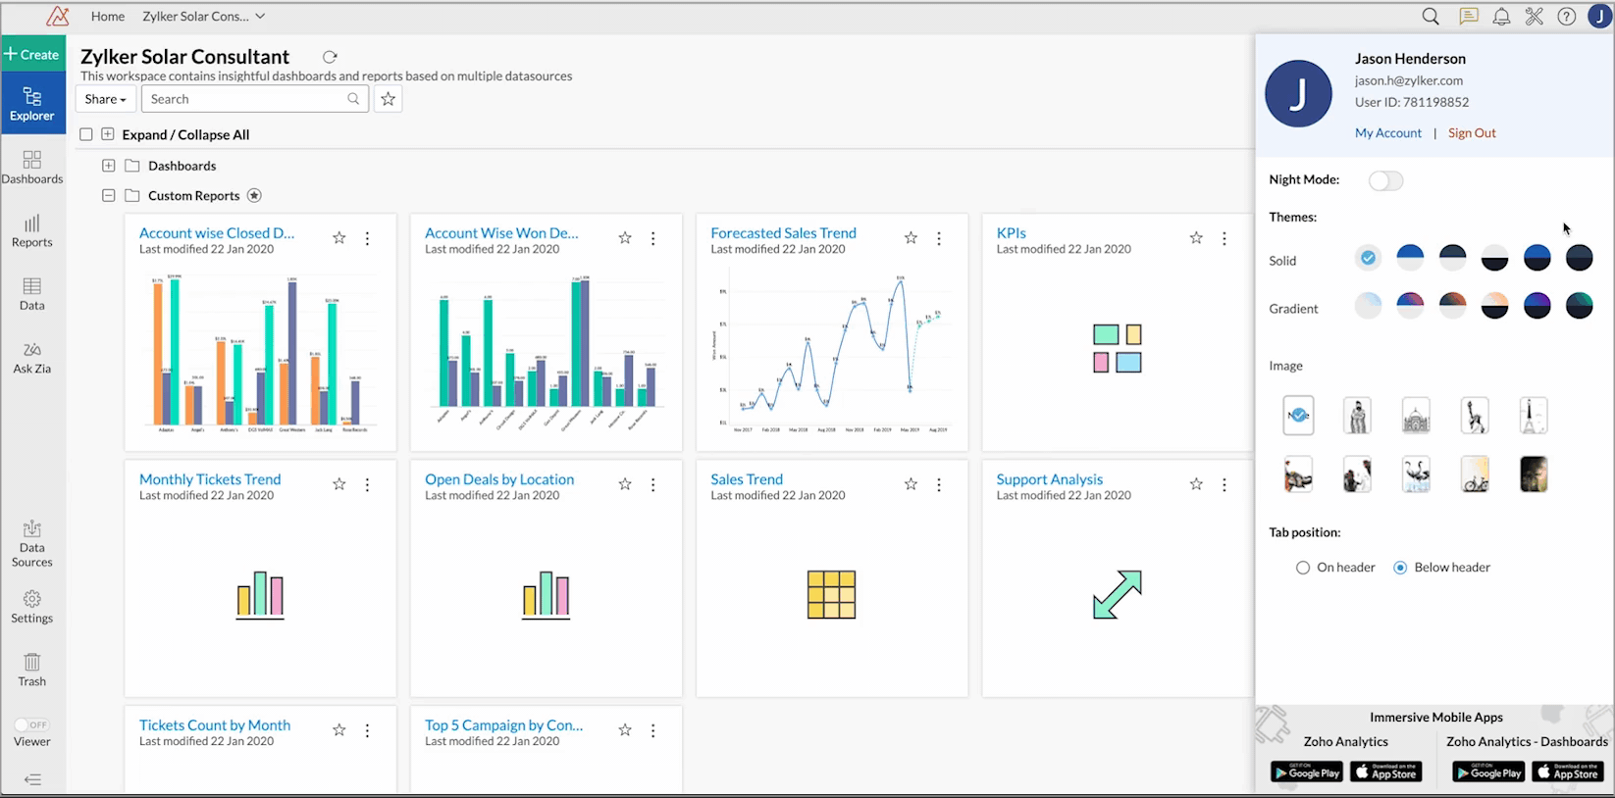
Task: Select the checked white solid theme swatch
Action: [x=1368, y=258]
